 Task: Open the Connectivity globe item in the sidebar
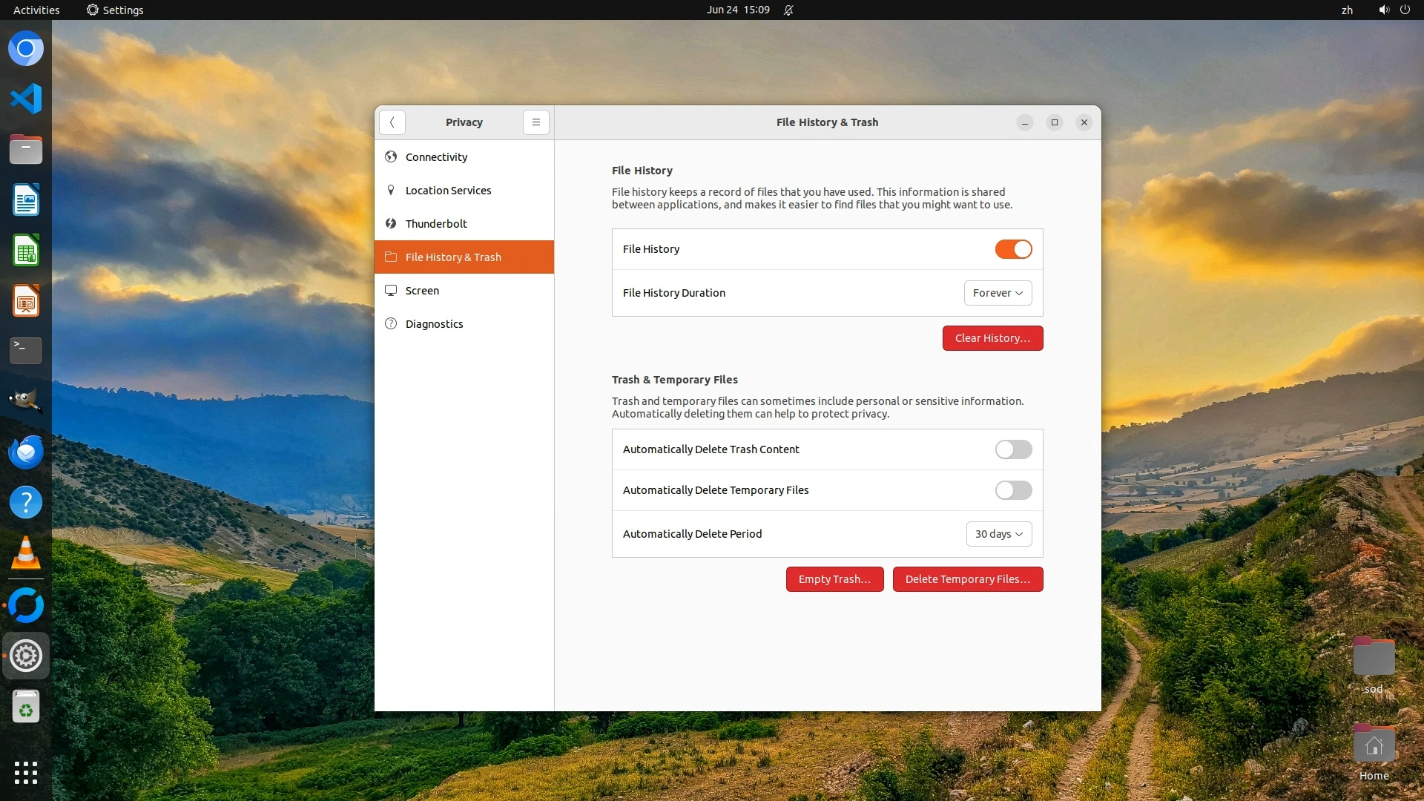436,157
